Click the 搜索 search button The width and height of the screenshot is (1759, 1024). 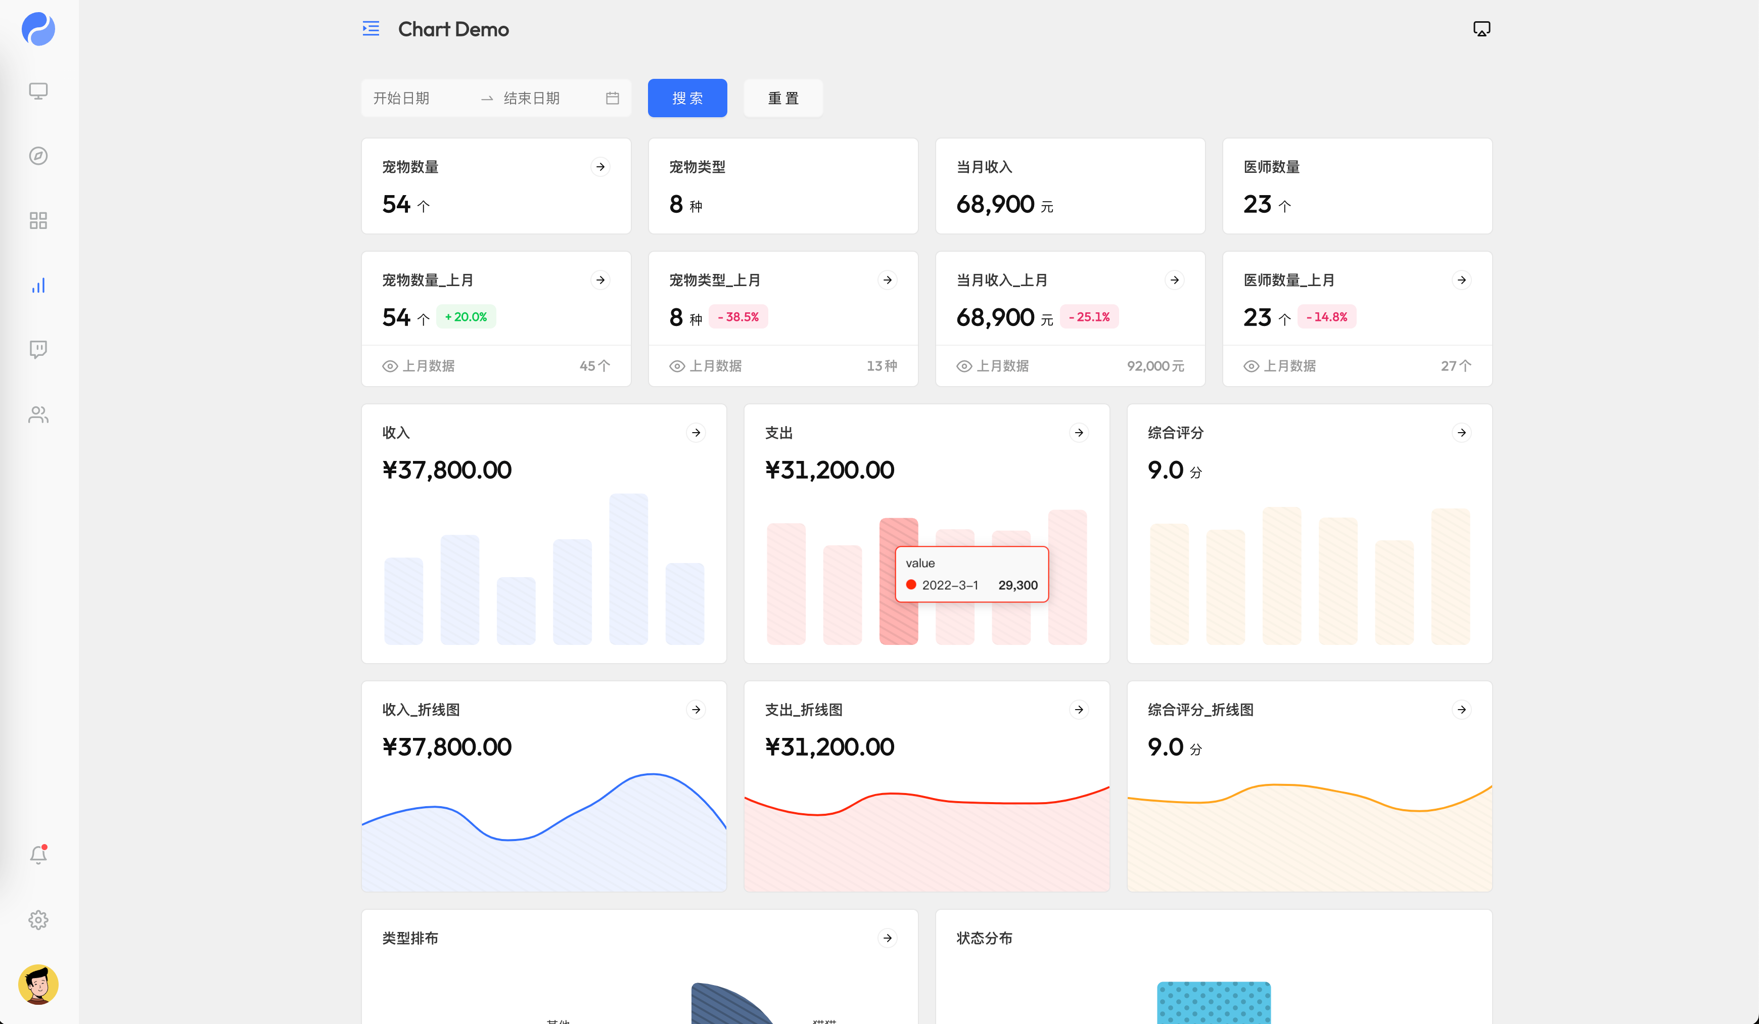[687, 98]
